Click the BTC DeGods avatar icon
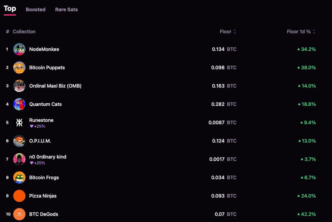Image resolution: width=332 pixels, height=222 pixels. (19, 214)
